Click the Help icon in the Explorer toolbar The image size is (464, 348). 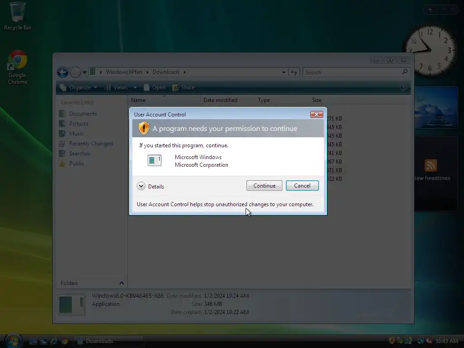(x=403, y=88)
